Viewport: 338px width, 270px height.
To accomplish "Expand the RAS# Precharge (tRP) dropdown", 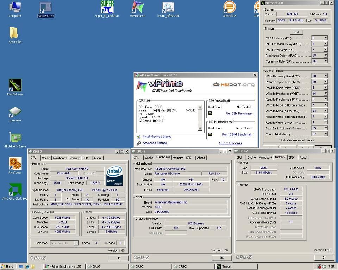I will point(325,50).
